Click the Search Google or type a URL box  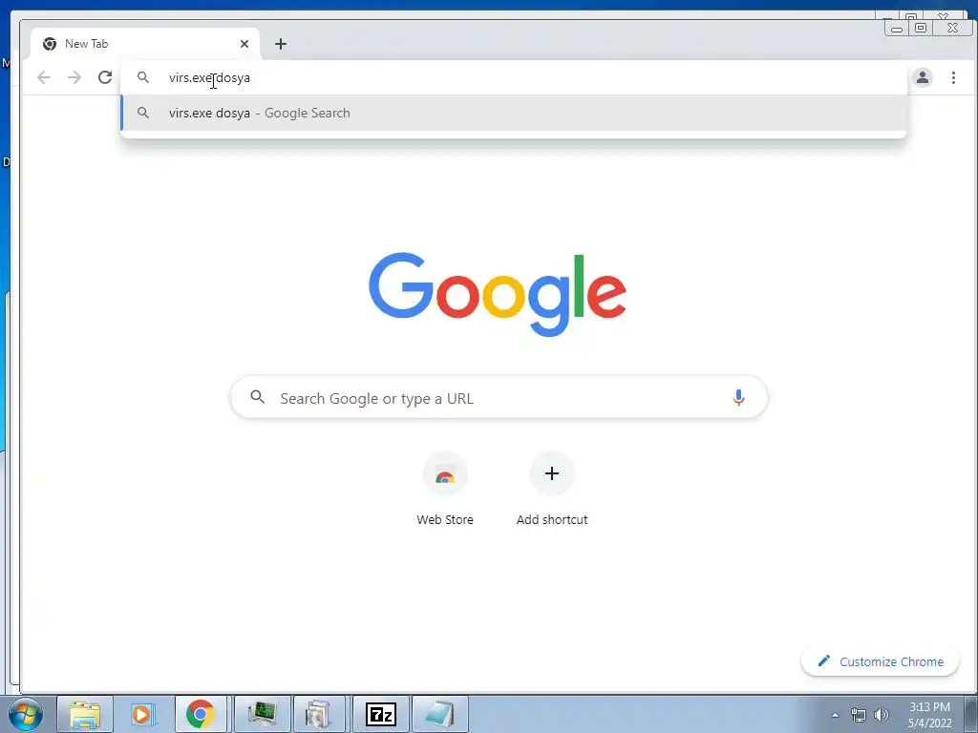pyautogui.click(x=499, y=398)
